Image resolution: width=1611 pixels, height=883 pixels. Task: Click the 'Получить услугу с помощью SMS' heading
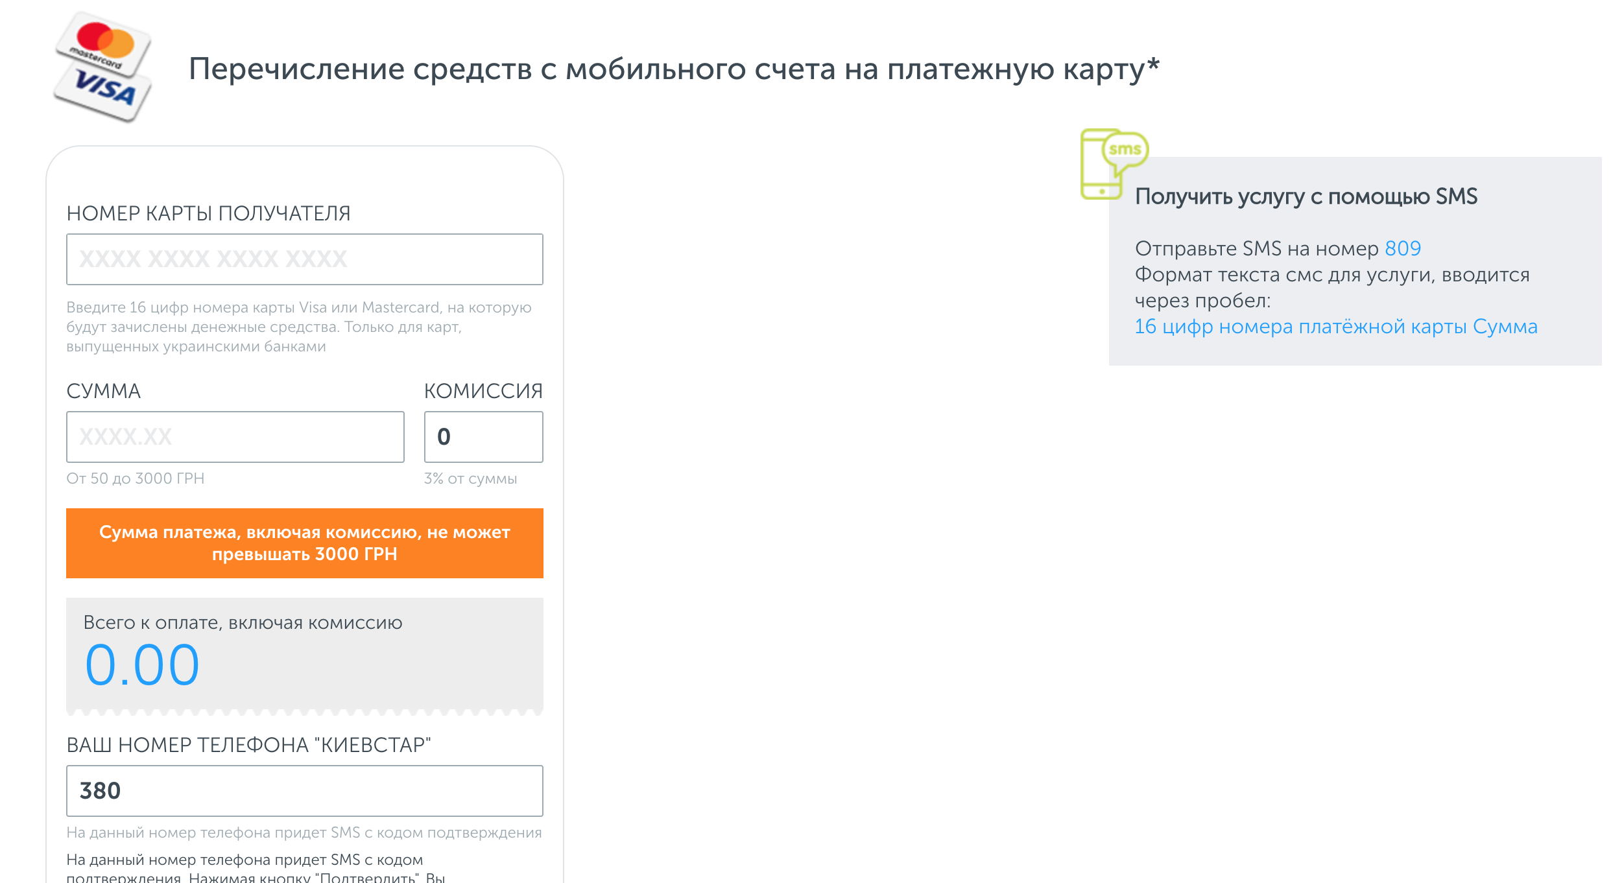pos(1306,196)
